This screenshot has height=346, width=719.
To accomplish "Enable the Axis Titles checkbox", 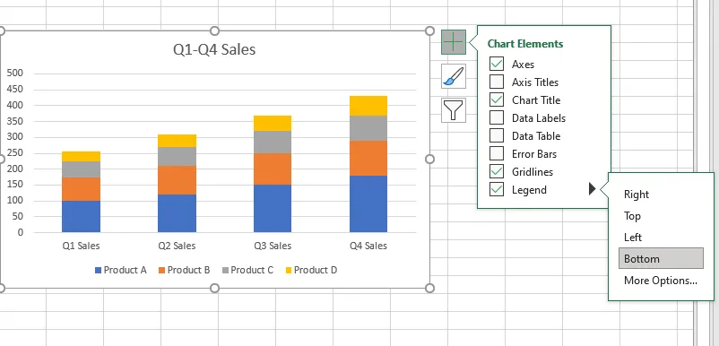I will pos(497,82).
